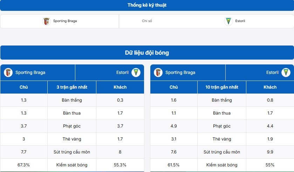Click the Estoril crest beside Chỉ số
The height and width of the screenshot is (172, 294).
pos(228,21)
